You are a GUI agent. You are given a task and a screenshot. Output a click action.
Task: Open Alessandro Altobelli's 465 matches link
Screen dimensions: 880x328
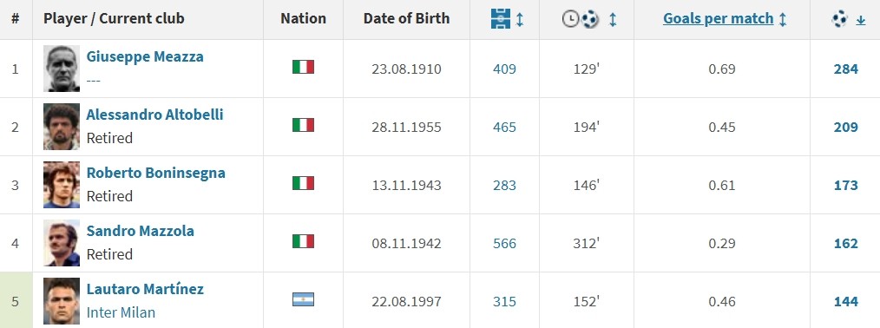pos(504,128)
